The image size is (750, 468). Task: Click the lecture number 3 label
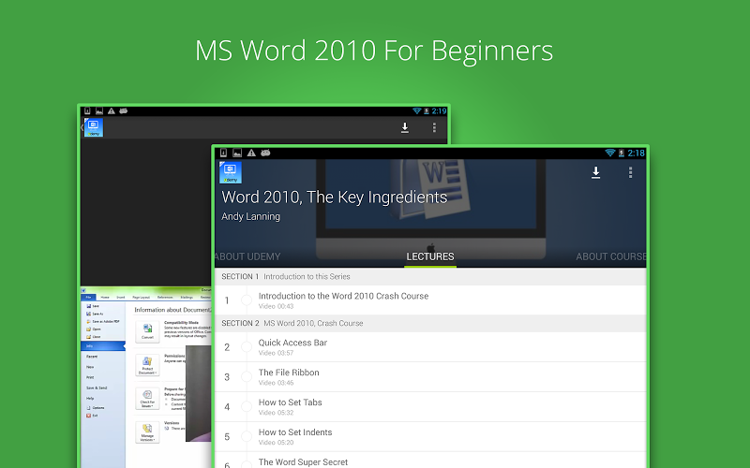click(x=227, y=377)
